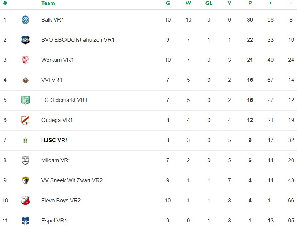Click the VVI VR1 club emblem
Image resolution: width=297 pixels, height=229 pixels.
click(25, 80)
